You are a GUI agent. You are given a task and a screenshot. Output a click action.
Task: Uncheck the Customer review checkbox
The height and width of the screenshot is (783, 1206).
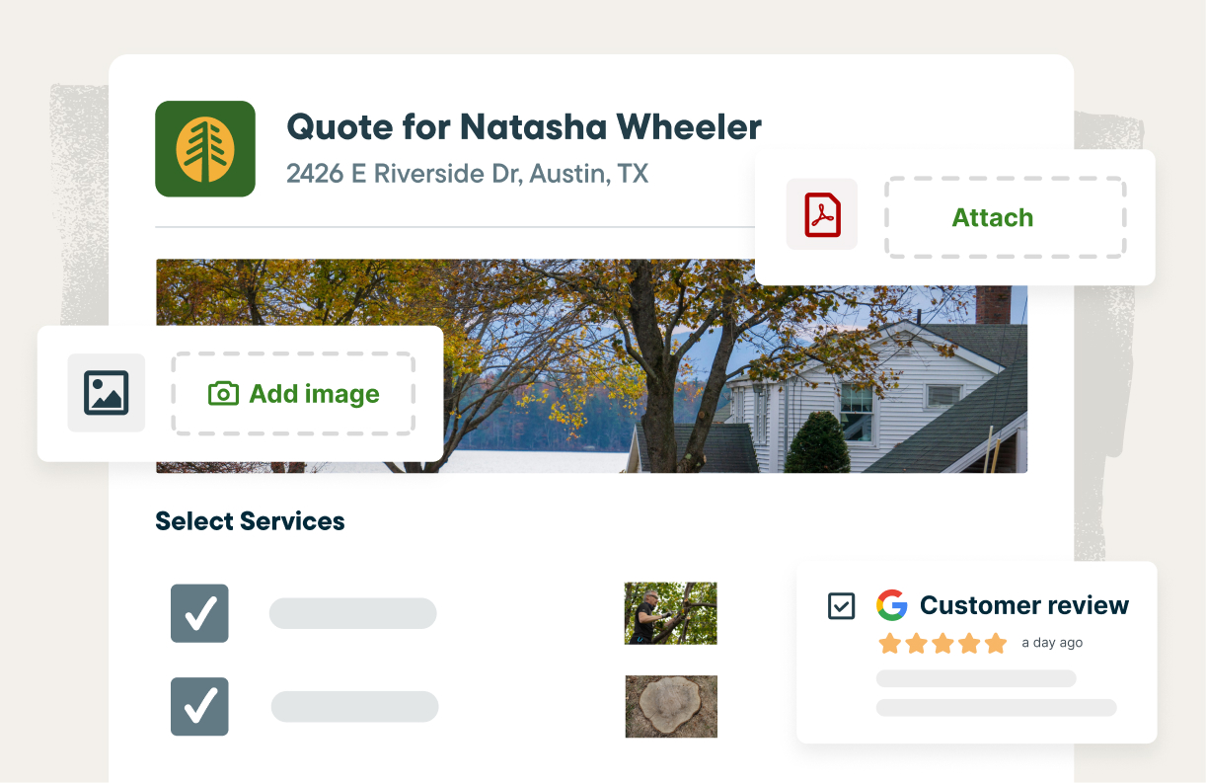pyautogui.click(x=841, y=605)
